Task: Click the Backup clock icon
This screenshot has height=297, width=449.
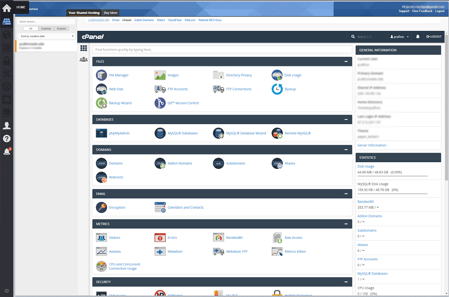Action: [x=277, y=89]
